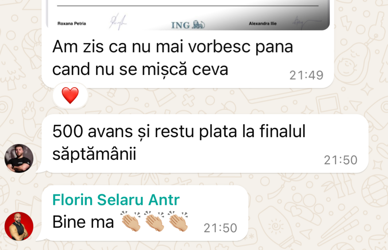Tap the first clapping hands emoji
This screenshot has height=250, width=388.
click(x=131, y=221)
